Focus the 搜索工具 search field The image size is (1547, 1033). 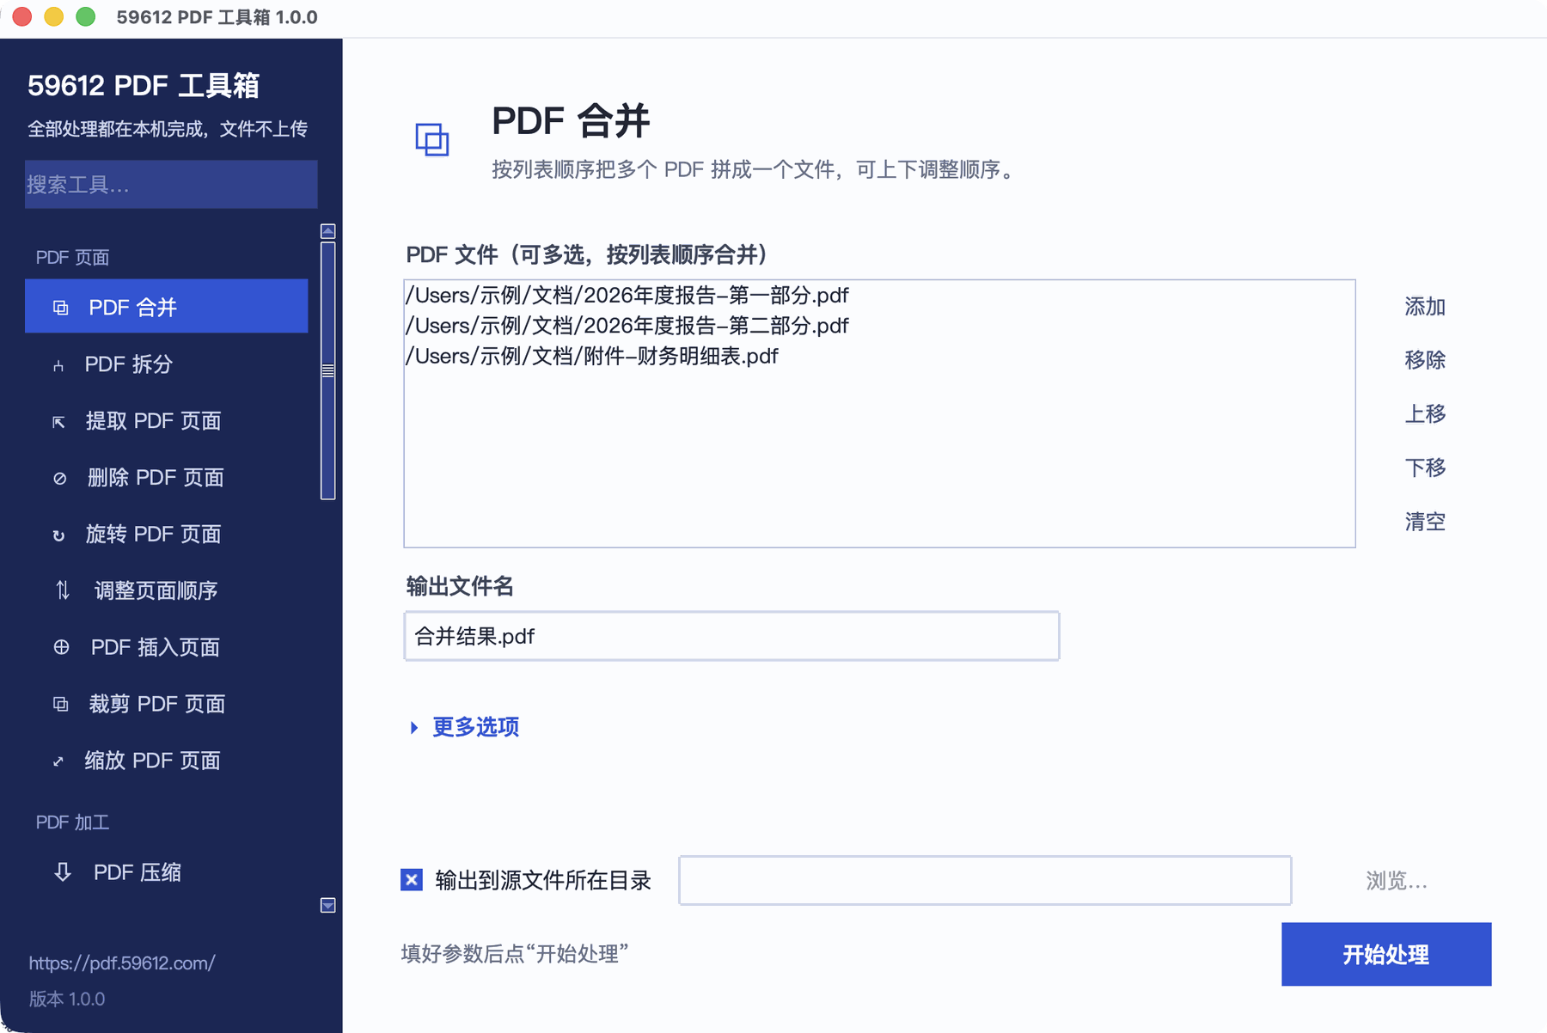pos(171,184)
